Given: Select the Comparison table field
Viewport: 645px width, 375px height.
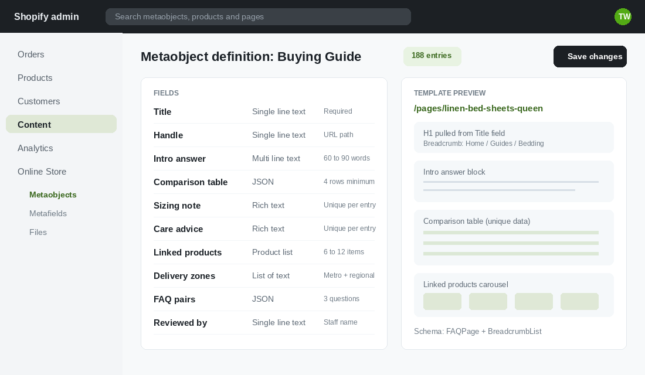Looking at the screenshot, I should point(264,182).
